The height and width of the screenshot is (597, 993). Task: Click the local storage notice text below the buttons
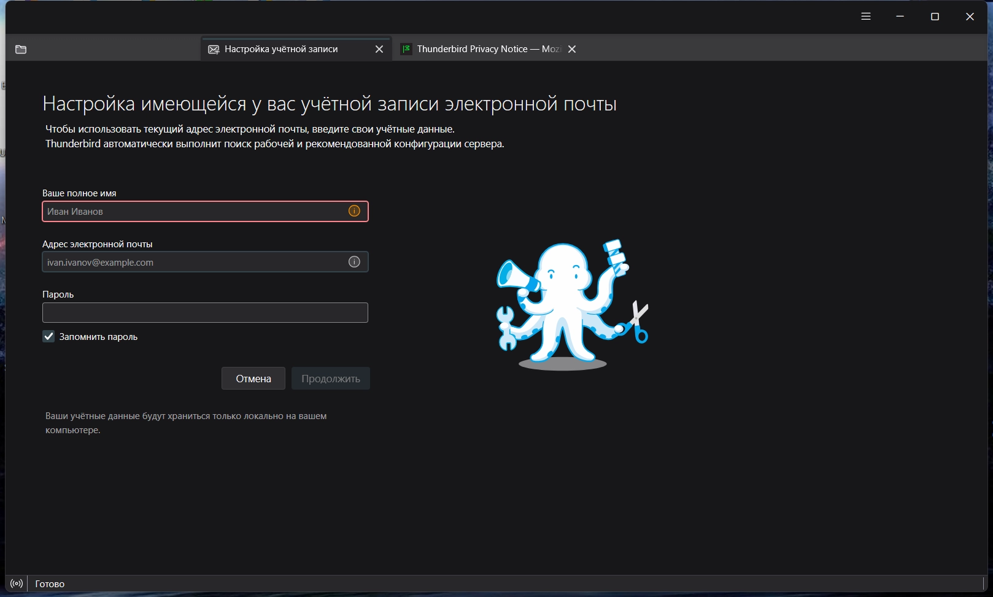[186, 423]
